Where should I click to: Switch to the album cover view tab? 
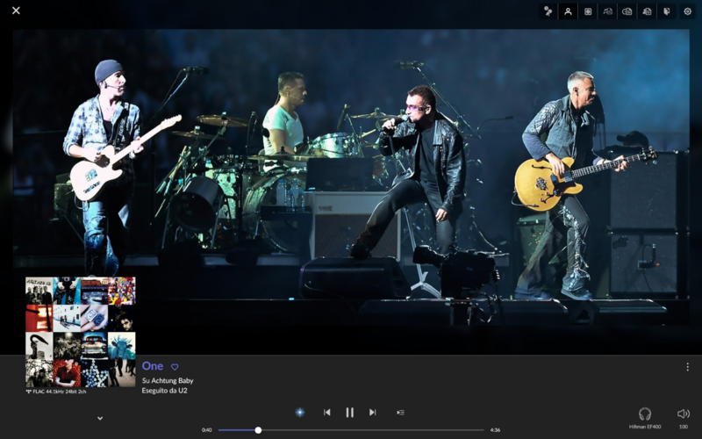pyautogui.click(x=588, y=11)
